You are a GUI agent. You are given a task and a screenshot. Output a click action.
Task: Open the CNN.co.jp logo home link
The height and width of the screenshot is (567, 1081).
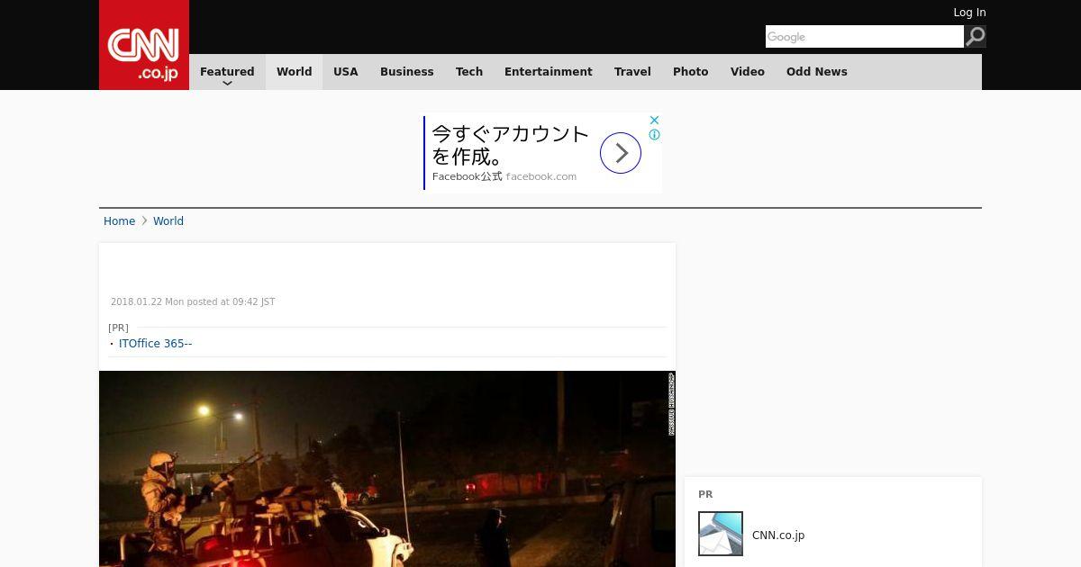click(144, 45)
